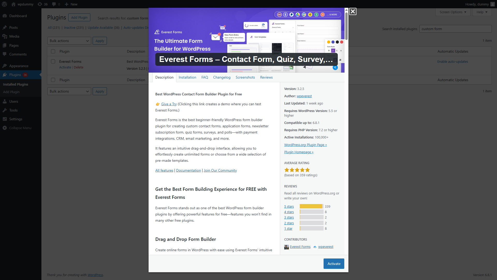The height and width of the screenshot is (280, 497).
Task: Open the wpdummy site home icon
Action: pyautogui.click(x=13, y=4)
